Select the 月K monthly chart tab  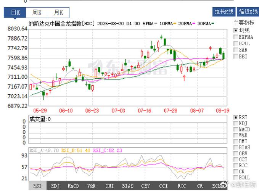(x=58, y=12)
